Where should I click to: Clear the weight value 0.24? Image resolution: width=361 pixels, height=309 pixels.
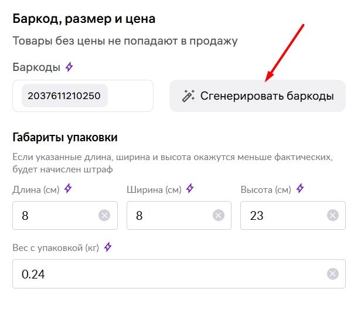[x=333, y=274]
